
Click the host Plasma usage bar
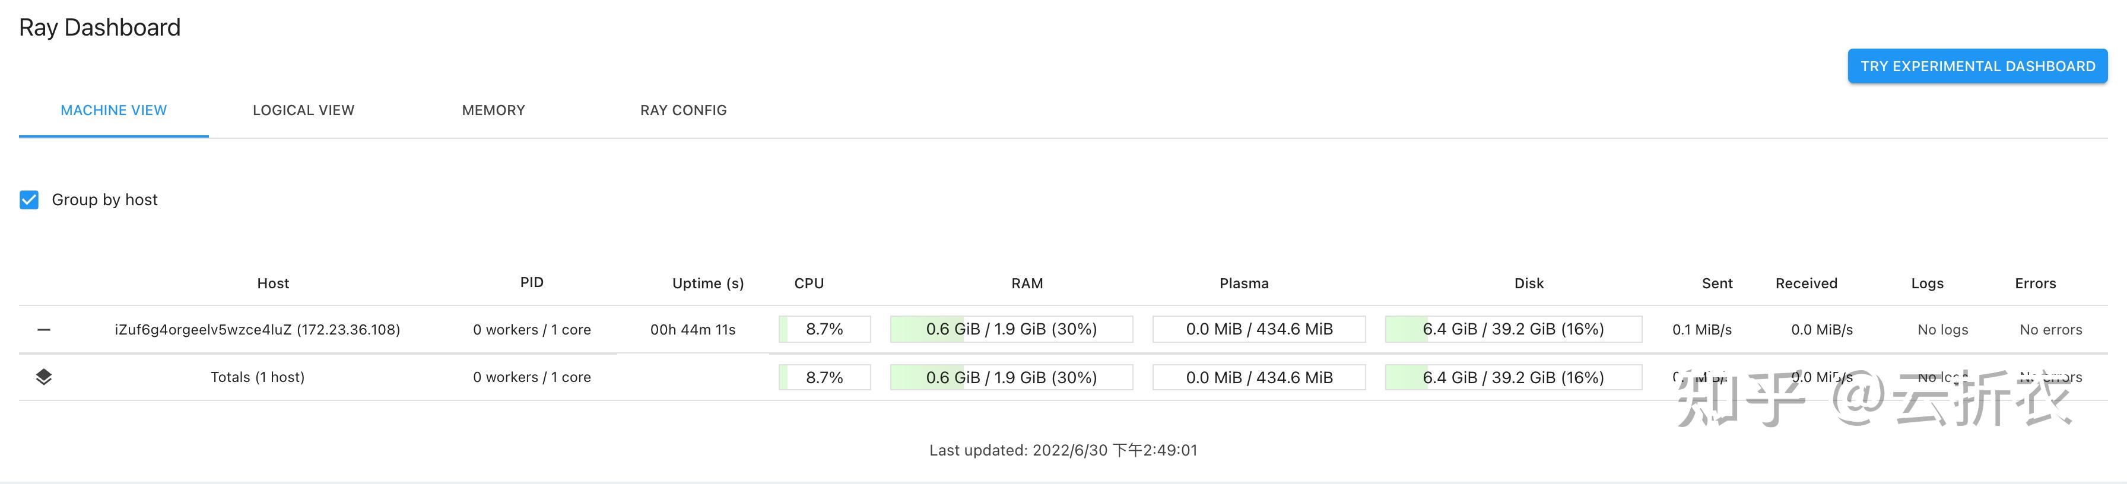point(1258,330)
